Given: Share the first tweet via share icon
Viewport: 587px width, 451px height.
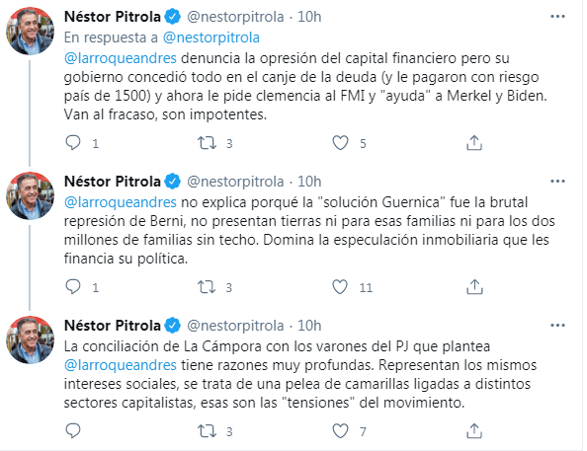Looking at the screenshot, I should [474, 143].
